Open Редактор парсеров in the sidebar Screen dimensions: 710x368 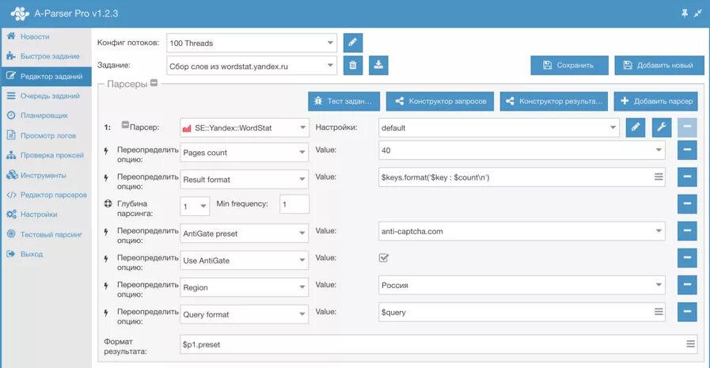coord(46,195)
